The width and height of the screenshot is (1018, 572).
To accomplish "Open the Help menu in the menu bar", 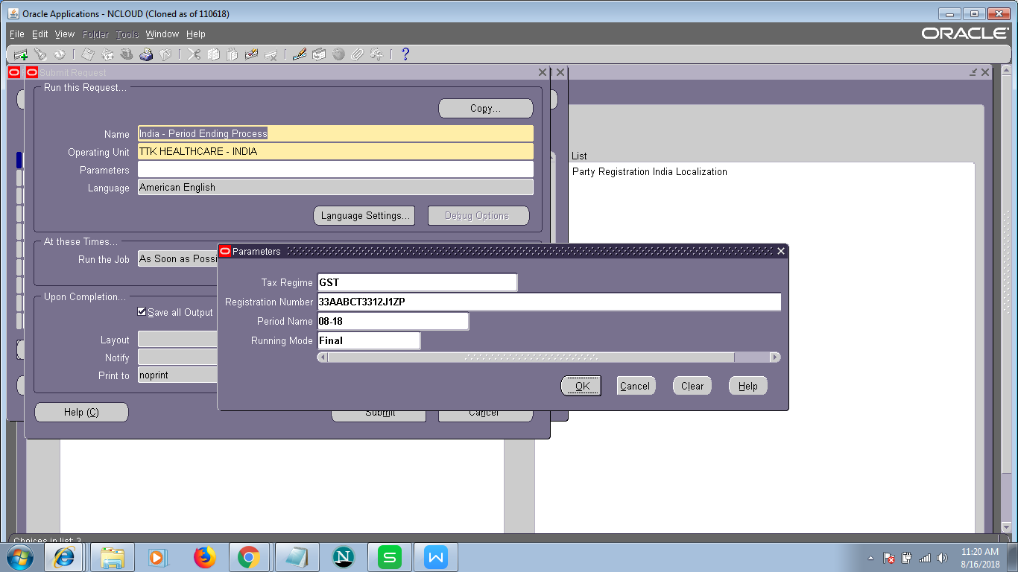I will click(196, 34).
